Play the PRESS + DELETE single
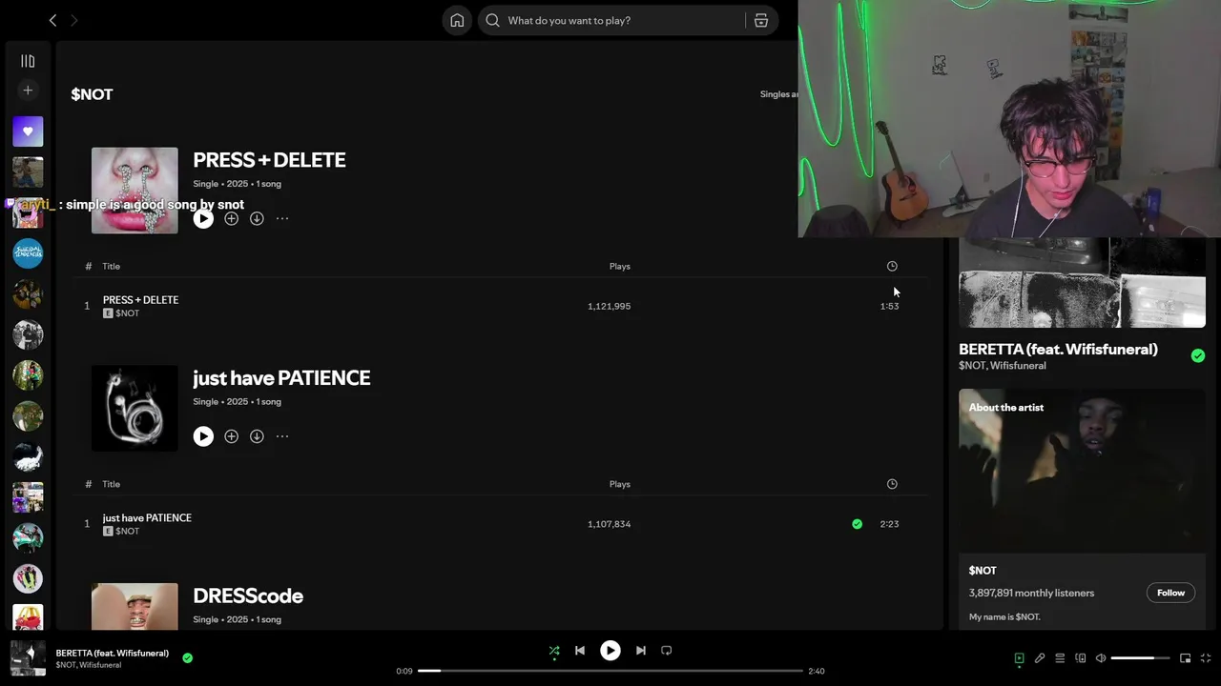The height and width of the screenshot is (686, 1221). pyautogui.click(x=203, y=218)
